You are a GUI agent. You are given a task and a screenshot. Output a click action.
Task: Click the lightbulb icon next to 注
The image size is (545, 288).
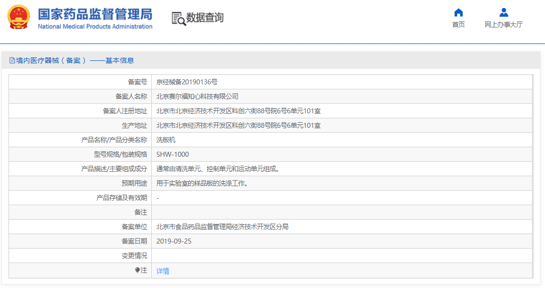[x=137, y=270]
